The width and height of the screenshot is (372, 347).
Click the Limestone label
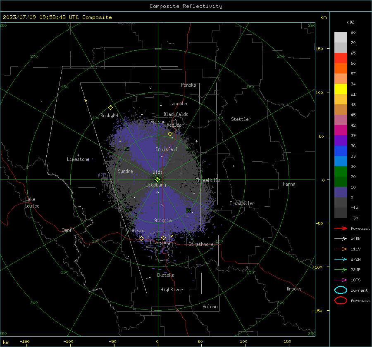tap(78, 159)
